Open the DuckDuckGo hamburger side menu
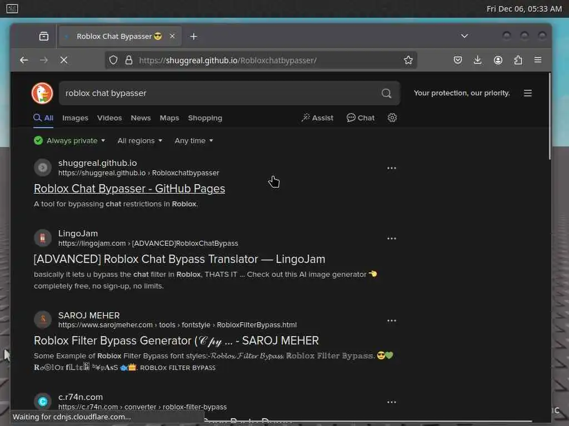569x426 pixels. click(528, 93)
